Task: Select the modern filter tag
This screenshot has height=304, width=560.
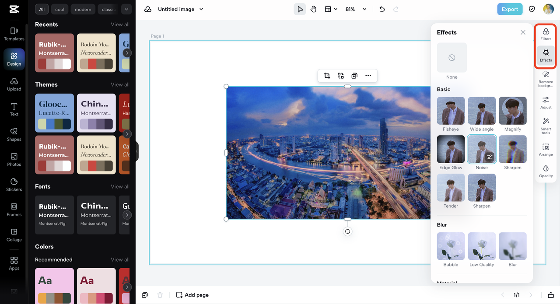Action: (83, 9)
